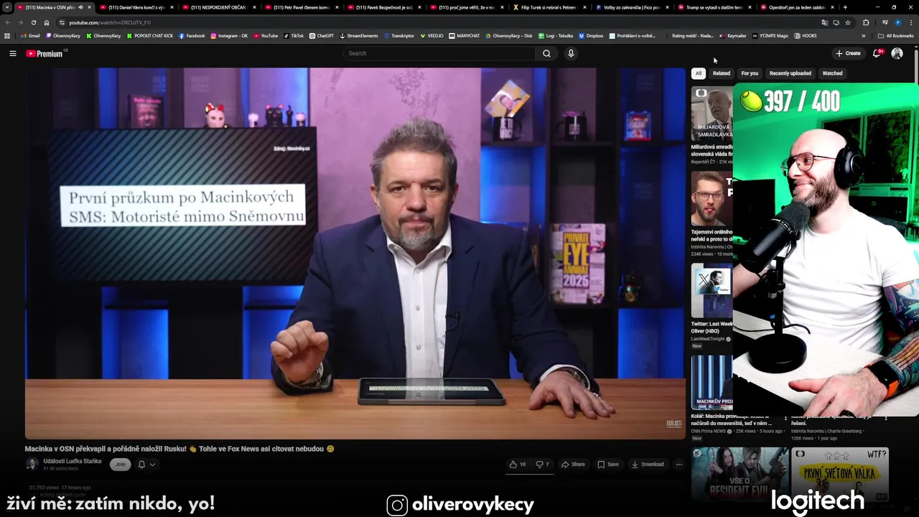
Task: Like the video with thumbs up
Action: [518, 465]
